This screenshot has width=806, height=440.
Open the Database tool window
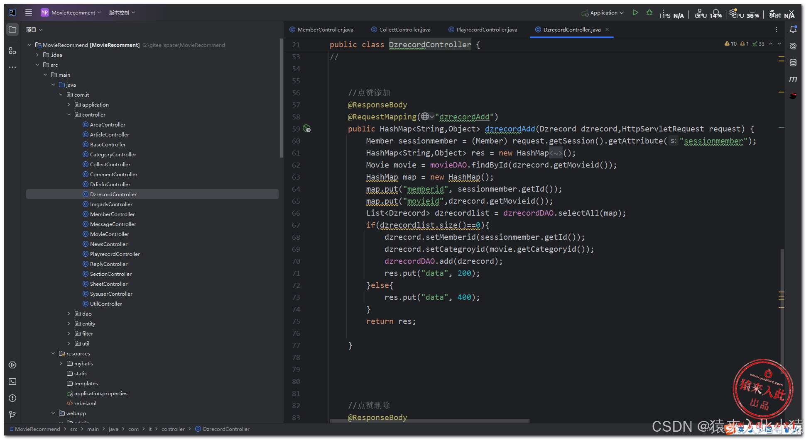point(793,63)
